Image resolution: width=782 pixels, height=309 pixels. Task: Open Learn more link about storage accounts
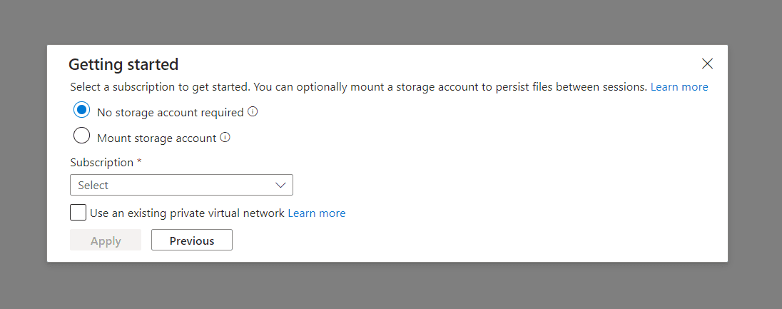(679, 87)
